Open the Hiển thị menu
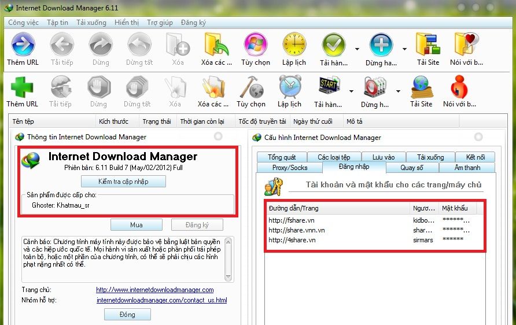 127,23
